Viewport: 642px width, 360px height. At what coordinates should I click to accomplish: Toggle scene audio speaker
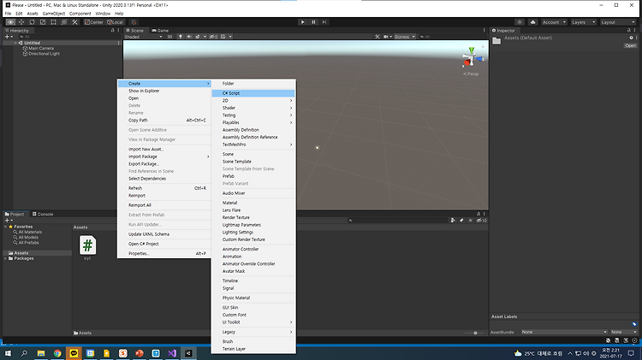189,37
